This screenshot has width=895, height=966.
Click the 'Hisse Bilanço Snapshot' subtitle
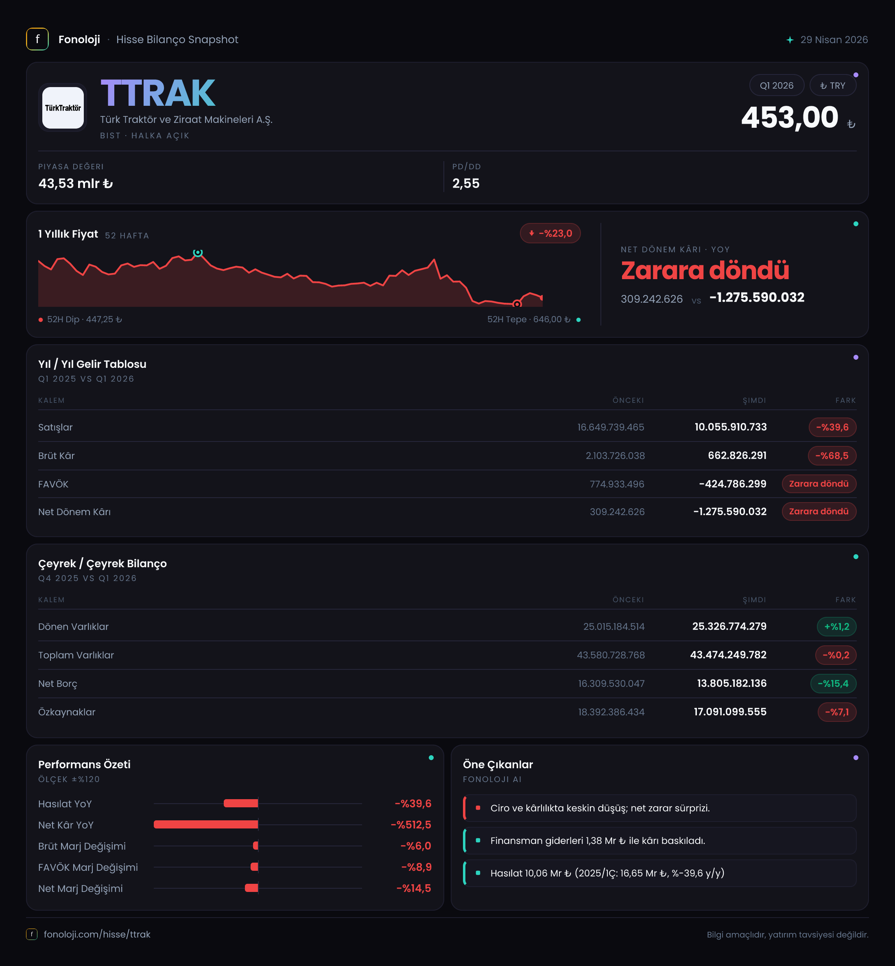pyautogui.click(x=177, y=40)
